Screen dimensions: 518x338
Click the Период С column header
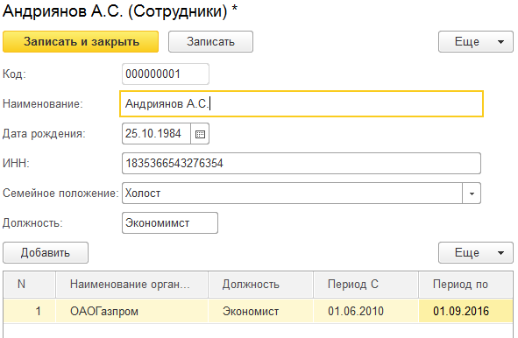pyautogui.click(x=365, y=285)
